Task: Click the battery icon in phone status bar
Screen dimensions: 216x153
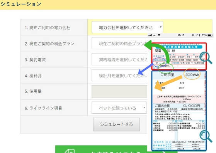Action: tap(210, 35)
